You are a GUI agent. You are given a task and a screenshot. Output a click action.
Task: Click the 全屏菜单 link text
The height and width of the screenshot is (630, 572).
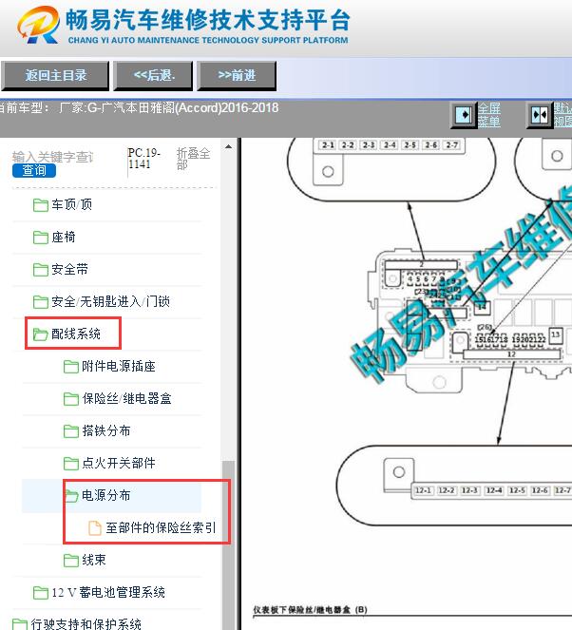(488, 115)
